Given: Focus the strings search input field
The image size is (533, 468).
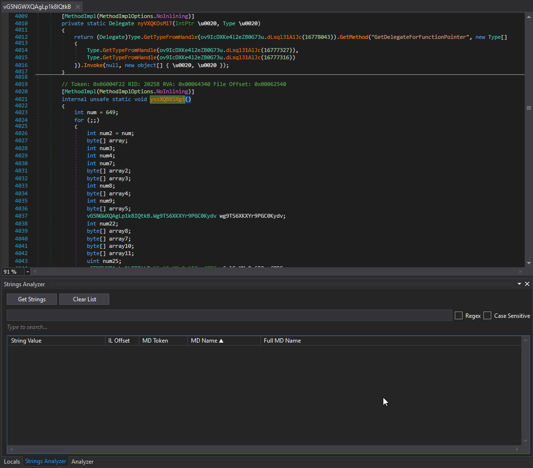Looking at the screenshot, I should (x=229, y=315).
